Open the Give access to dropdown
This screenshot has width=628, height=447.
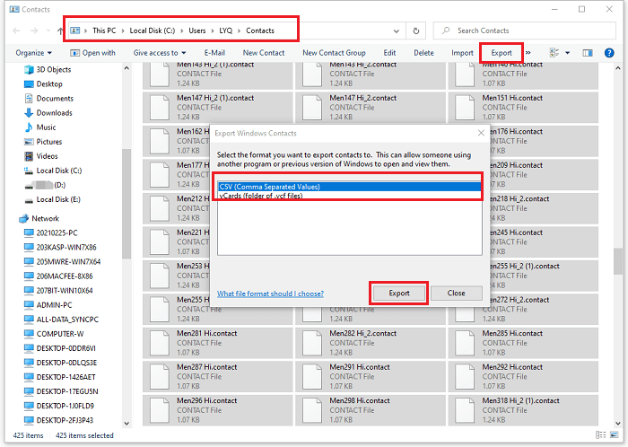[x=159, y=53]
